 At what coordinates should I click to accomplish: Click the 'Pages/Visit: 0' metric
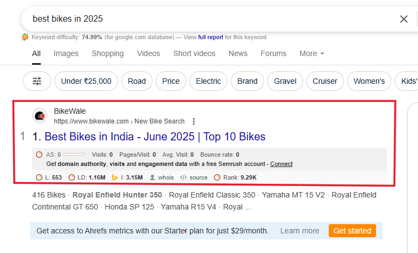(x=138, y=155)
